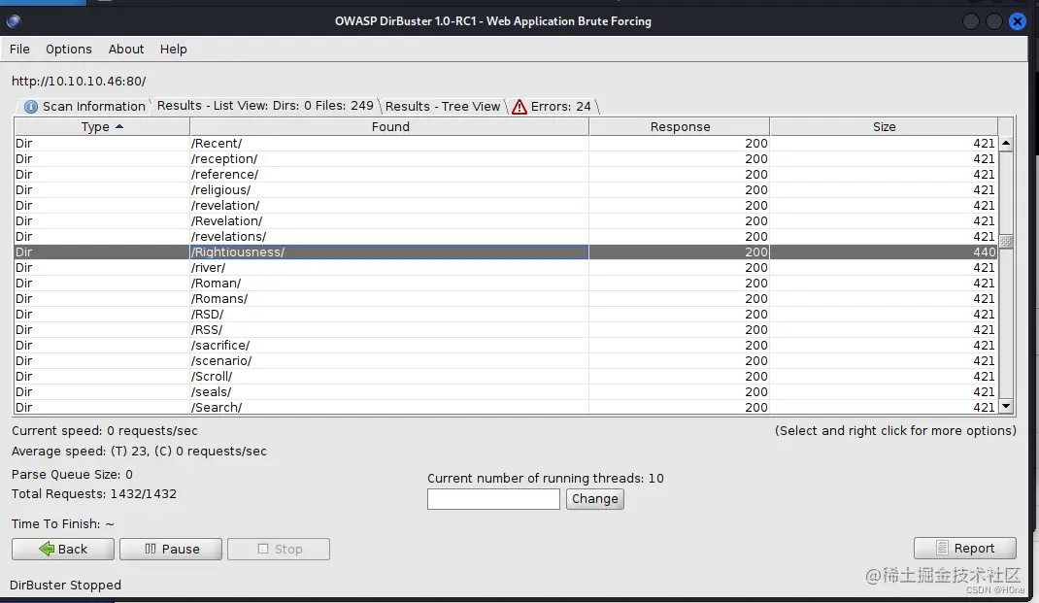This screenshot has height=603, width=1039.
Task: Click the Report button
Action: 965,548
